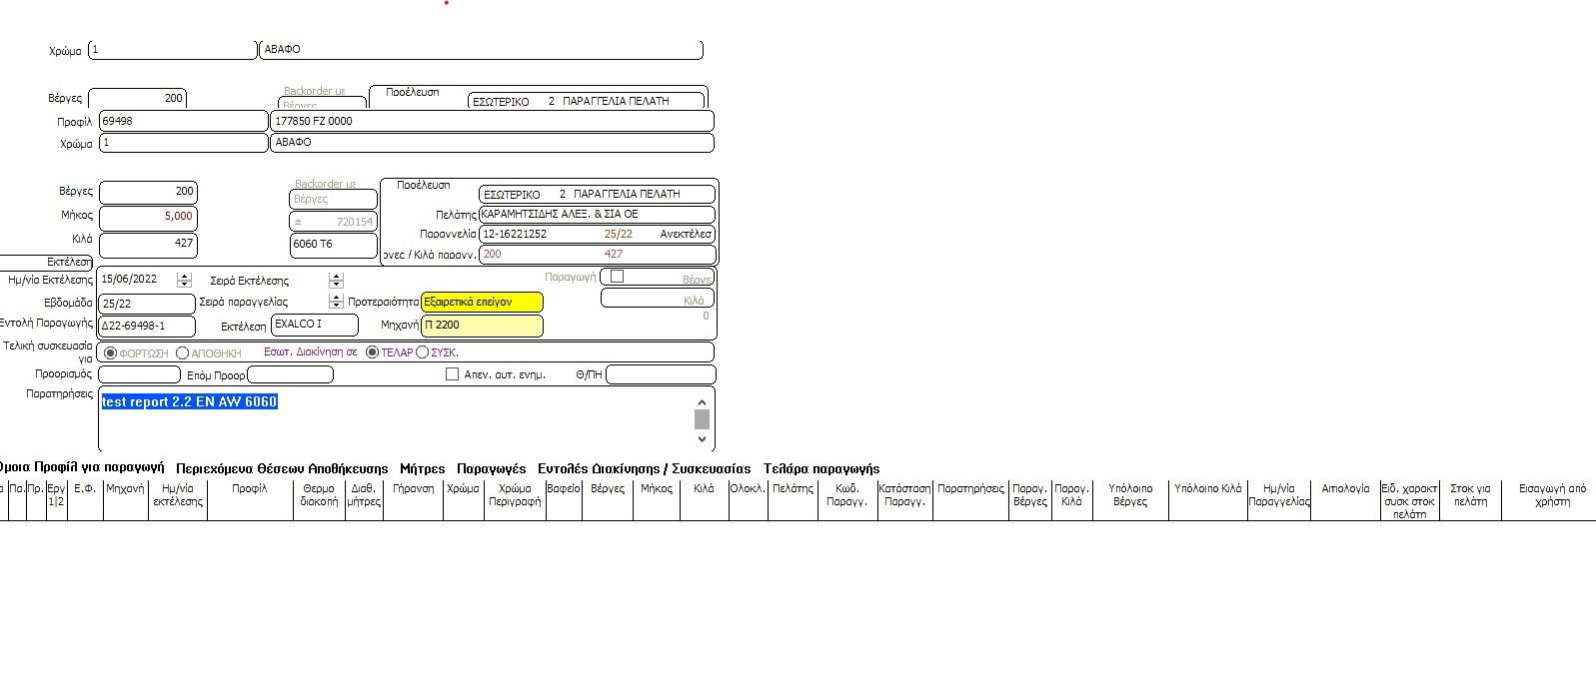Increase the Ημ/νία Εκτέλεσης date stepper
This screenshot has height=694, width=1596.
[x=184, y=277]
